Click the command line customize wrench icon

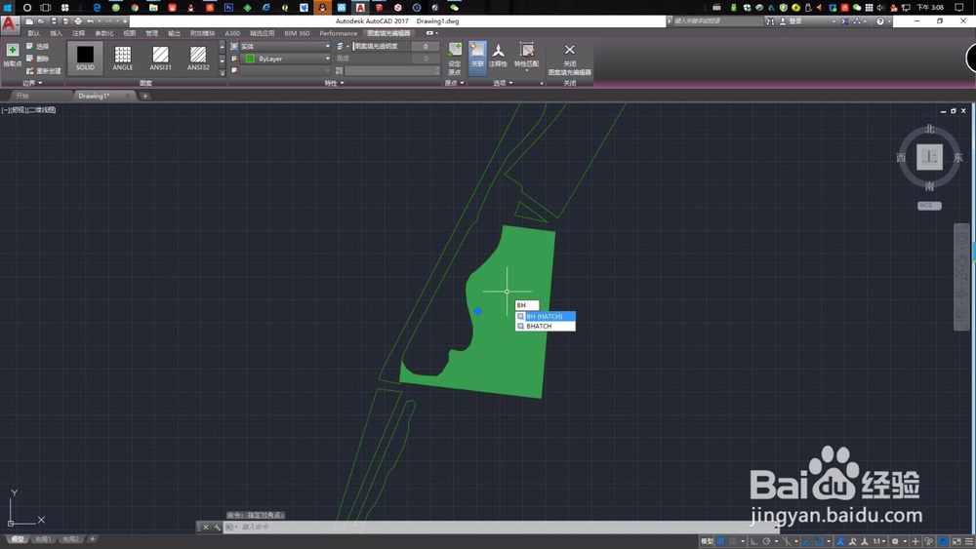[x=218, y=527]
